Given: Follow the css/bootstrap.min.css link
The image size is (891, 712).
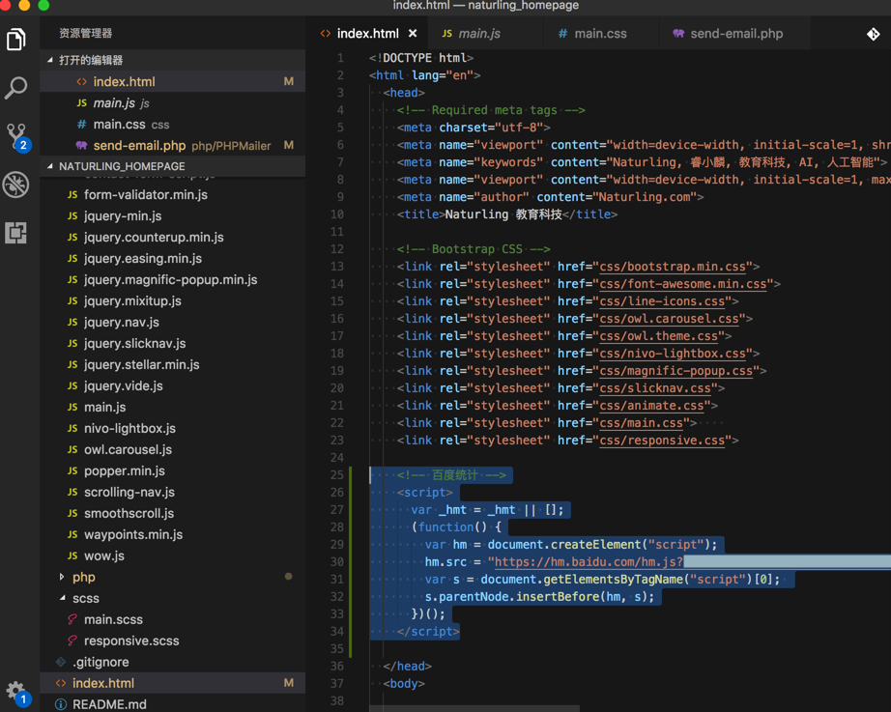Looking at the screenshot, I should 675,267.
